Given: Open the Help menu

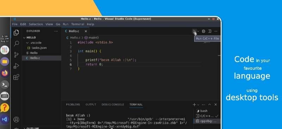Looking at the screenshot, I should 91,24.
